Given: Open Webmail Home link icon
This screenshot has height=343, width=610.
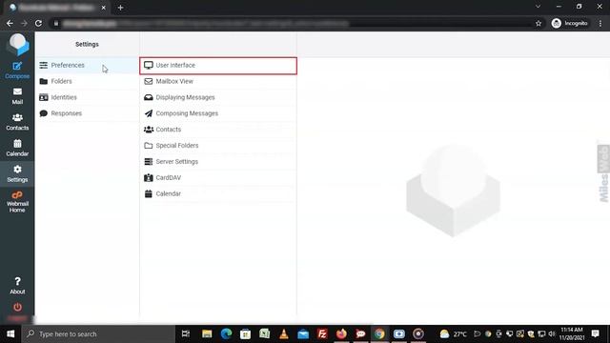Looking at the screenshot, I should [x=17, y=202].
